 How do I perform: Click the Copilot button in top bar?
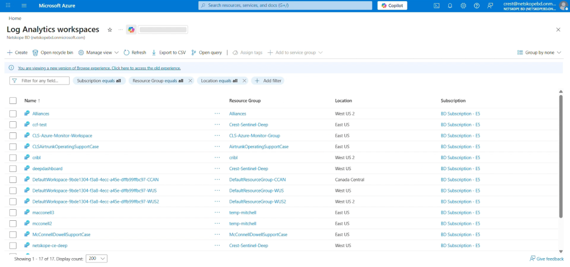click(x=392, y=6)
